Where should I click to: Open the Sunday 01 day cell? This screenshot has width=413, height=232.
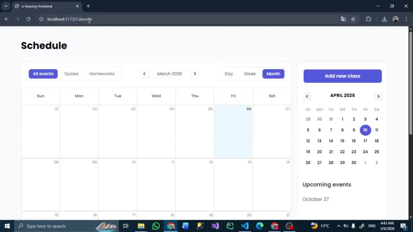tap(40, 131)
